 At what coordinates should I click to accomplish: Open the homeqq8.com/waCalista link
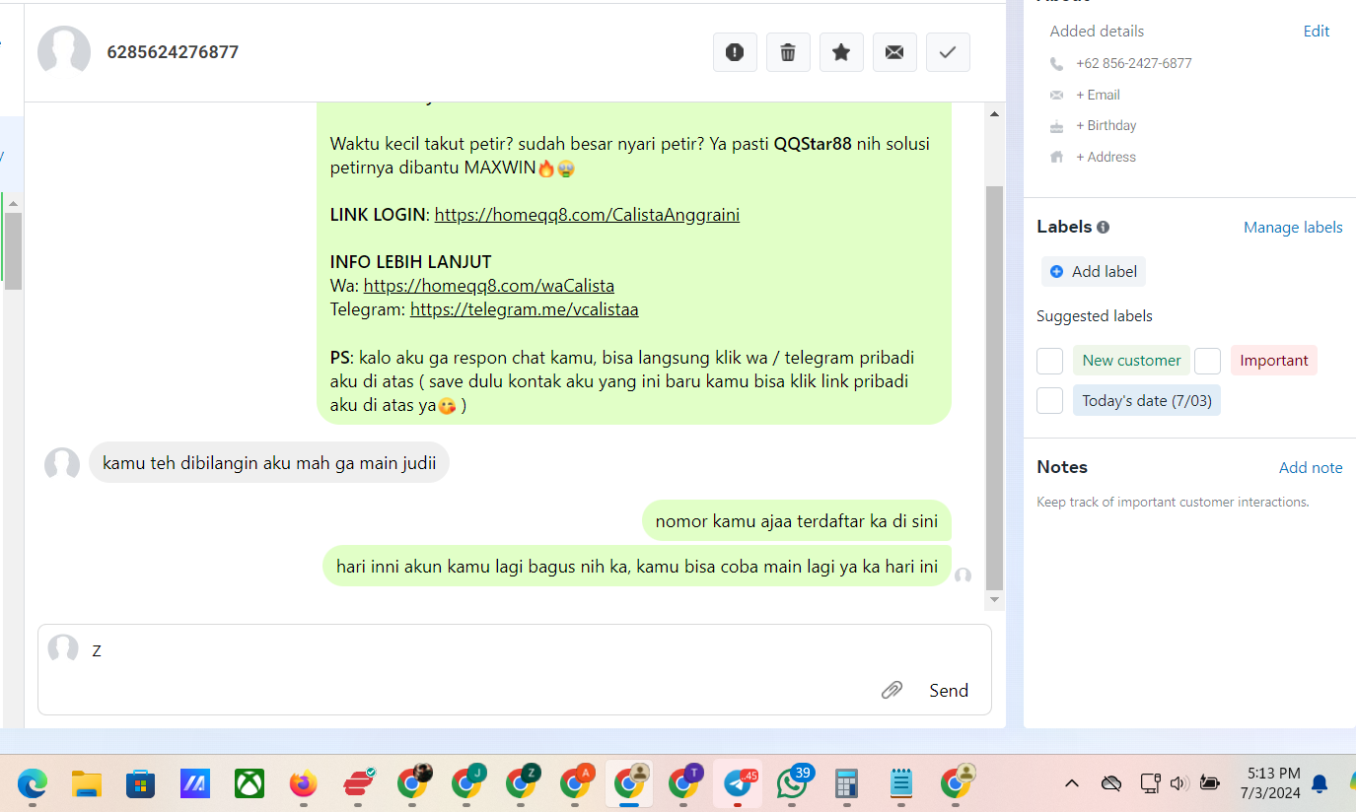489,286
